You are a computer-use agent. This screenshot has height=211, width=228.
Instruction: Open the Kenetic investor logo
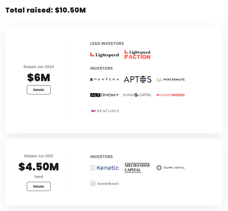pos(104,168)
